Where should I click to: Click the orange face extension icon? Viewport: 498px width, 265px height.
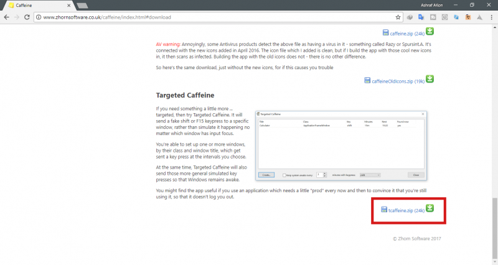click(468, 17)
